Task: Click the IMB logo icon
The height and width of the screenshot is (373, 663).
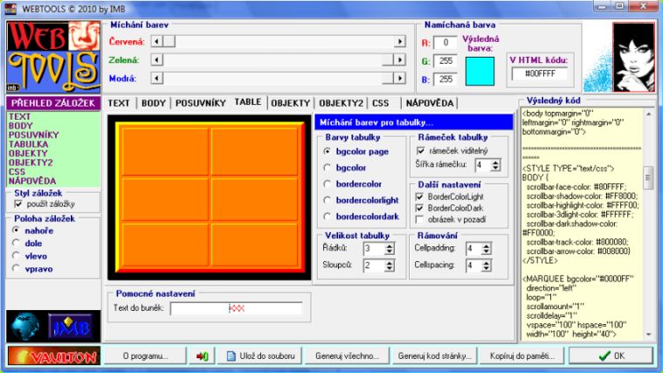Action: 70,327
